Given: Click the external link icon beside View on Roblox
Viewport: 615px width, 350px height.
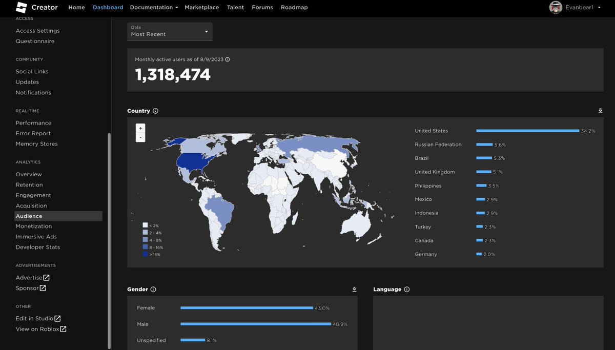Looking at the screenshot, I should click(63, 329).
